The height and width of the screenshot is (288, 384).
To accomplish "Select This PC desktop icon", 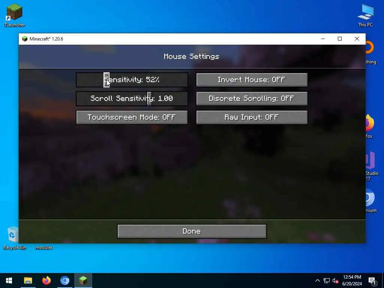I will coord(365,15).
